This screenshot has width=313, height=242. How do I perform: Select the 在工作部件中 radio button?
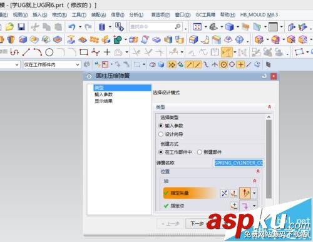pos(161,152)
